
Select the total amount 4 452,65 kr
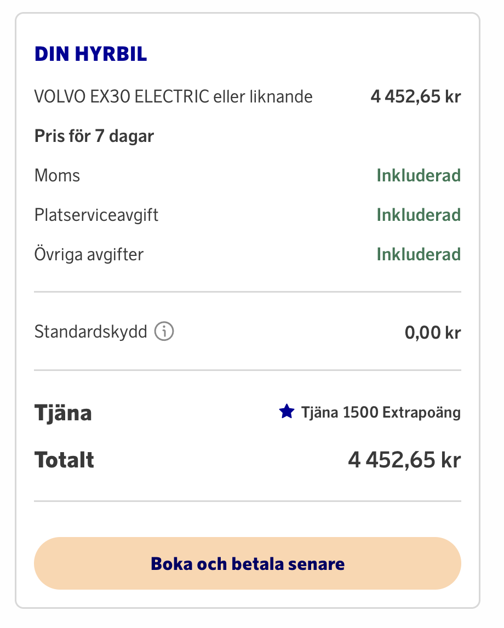(404, 460)
